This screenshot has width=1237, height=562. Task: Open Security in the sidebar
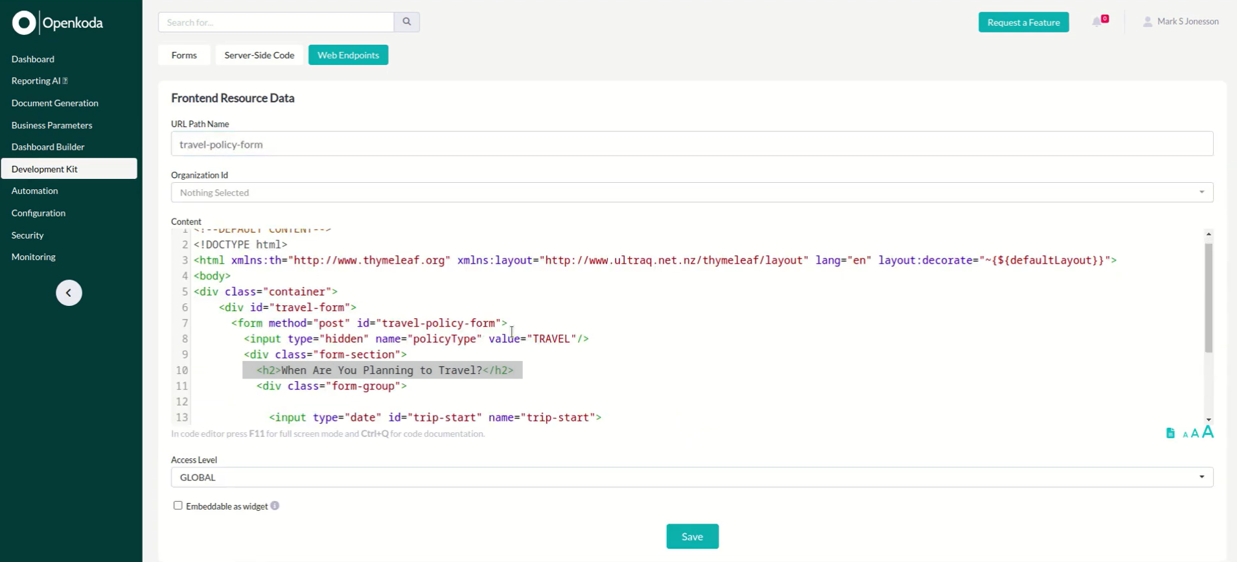[28, 235]
